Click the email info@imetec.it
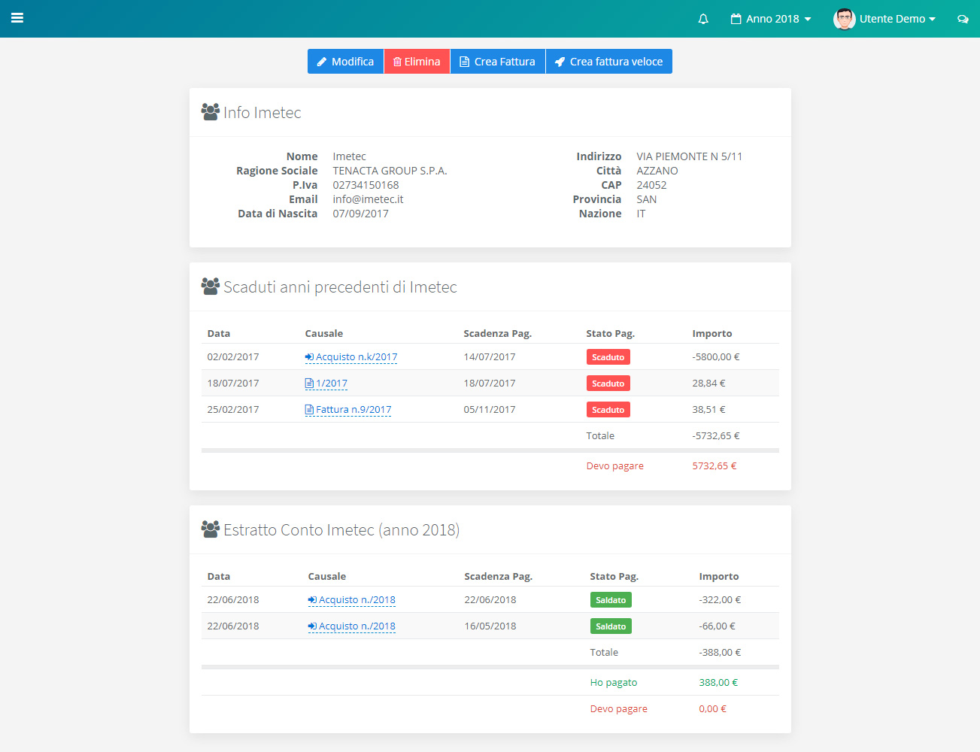 click(x=368, y=199)
